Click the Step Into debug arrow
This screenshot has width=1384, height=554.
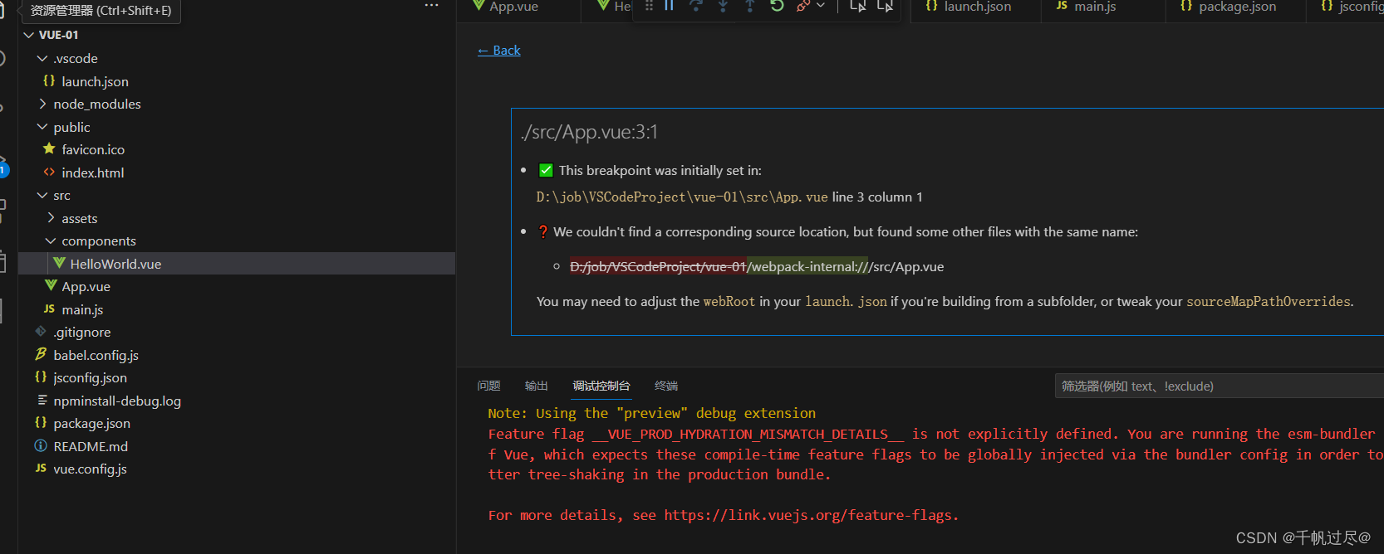coord(723,6)
